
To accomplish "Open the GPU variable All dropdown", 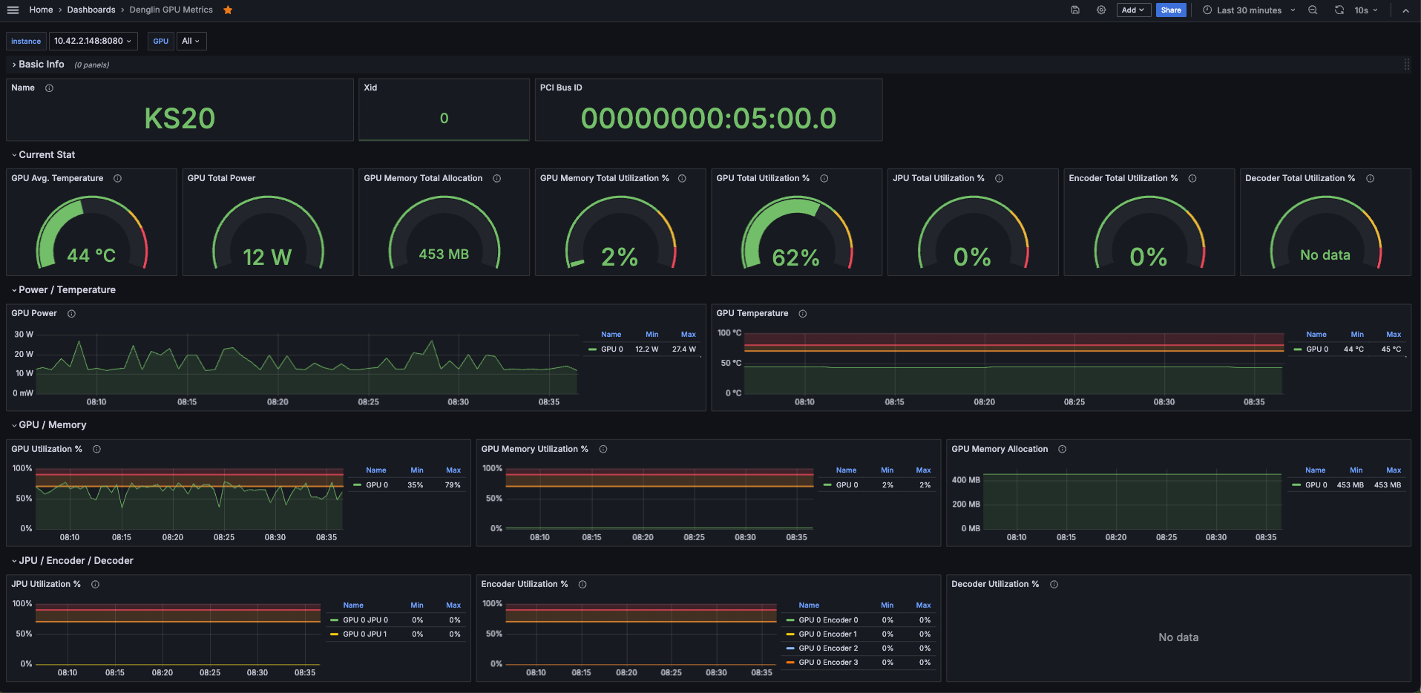I will pyautogui.click(x=191, y=41).
